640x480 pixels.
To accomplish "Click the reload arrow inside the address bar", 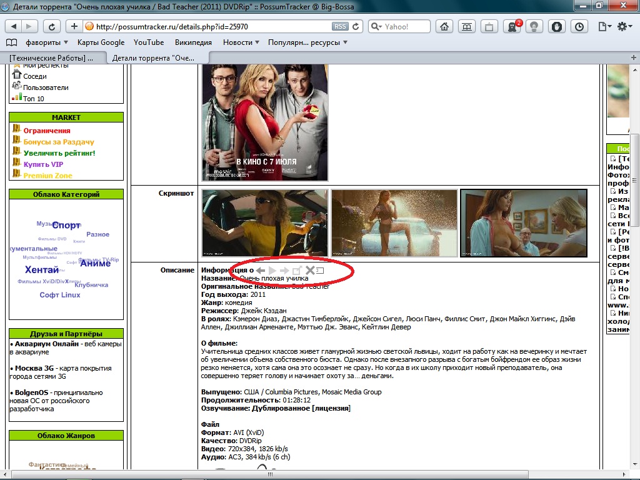I will (x=356, y=26).
